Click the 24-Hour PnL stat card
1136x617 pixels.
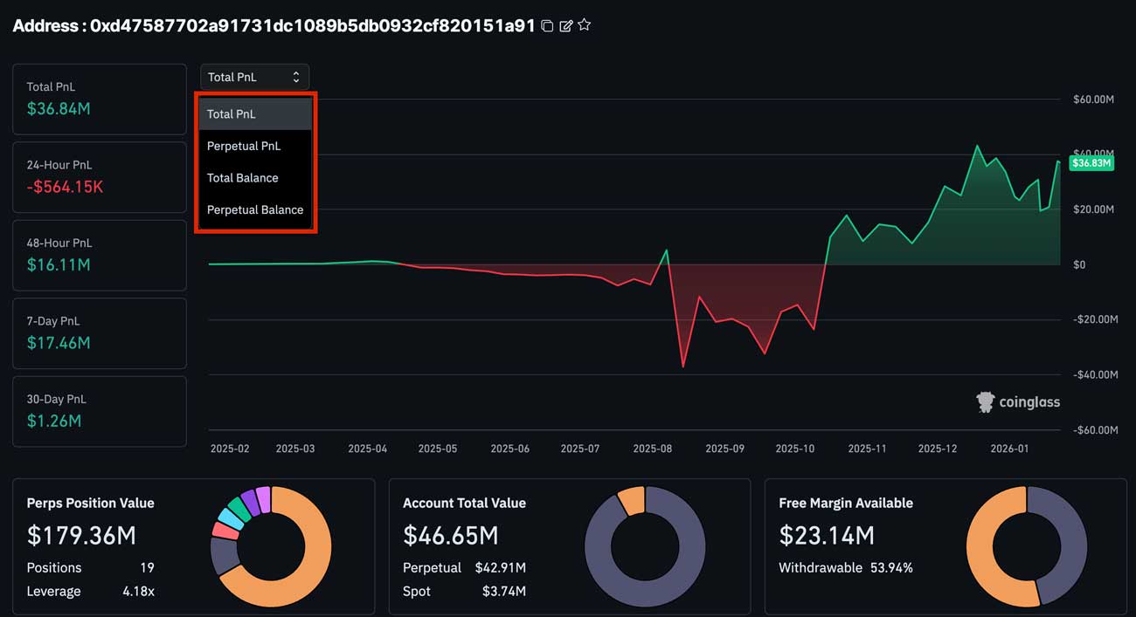tap(99, 176)
